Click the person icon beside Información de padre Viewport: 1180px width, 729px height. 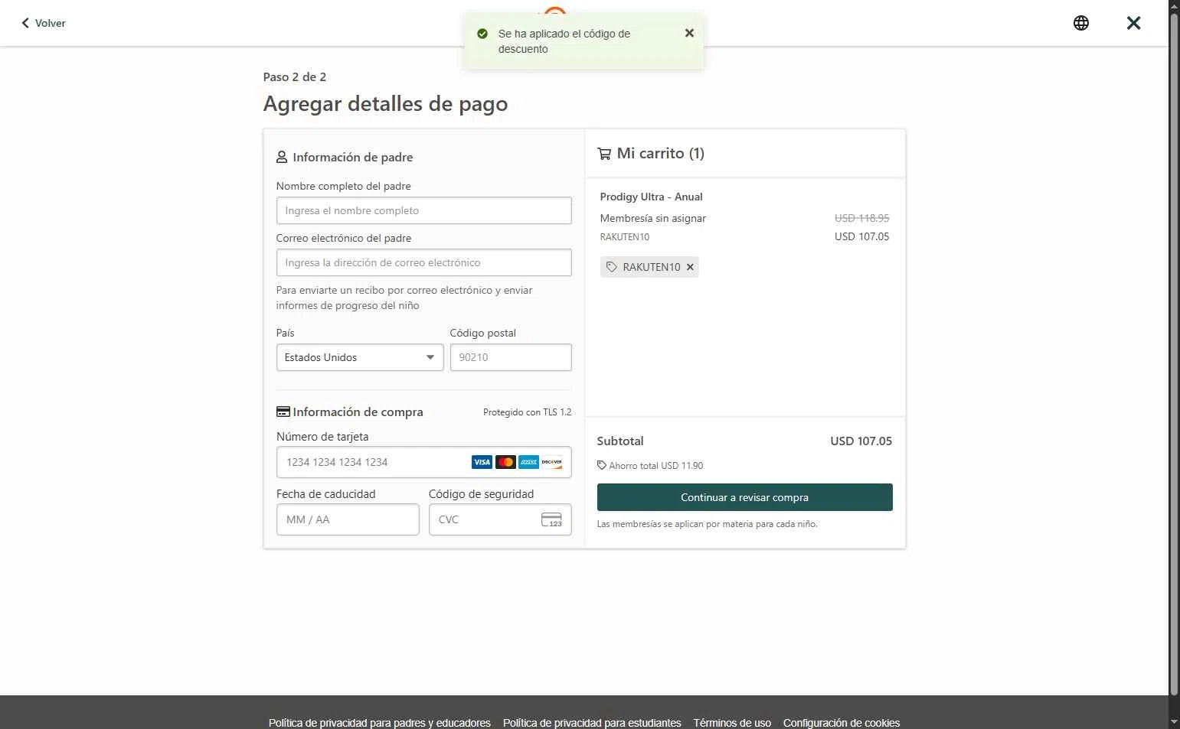(x=282, y=157)
